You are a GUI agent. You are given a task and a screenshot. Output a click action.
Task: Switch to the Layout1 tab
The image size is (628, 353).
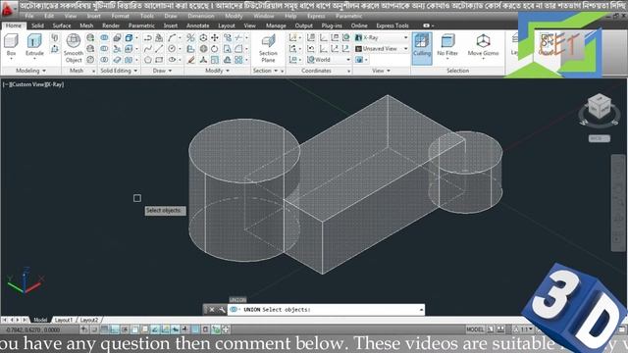click(x=64, y=320)
